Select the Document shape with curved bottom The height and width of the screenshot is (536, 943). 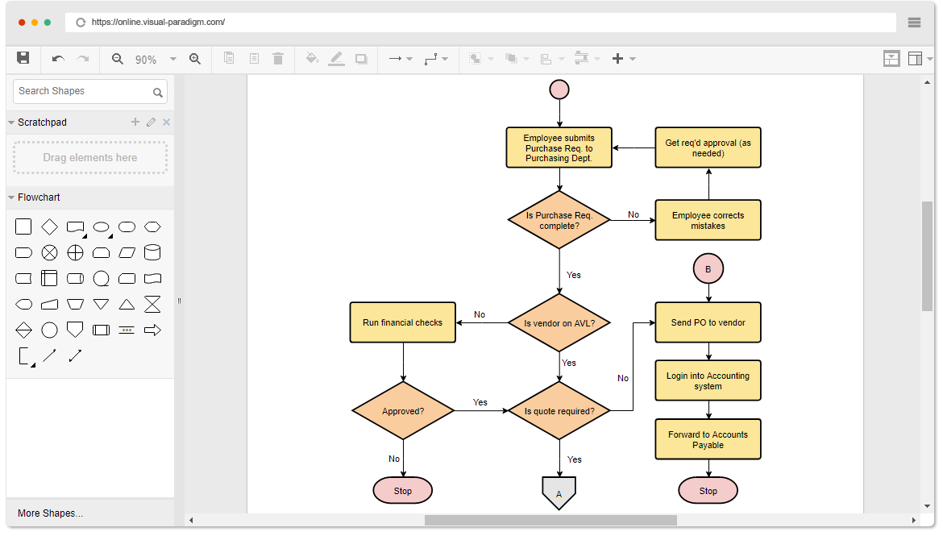(x=76, y=226)
